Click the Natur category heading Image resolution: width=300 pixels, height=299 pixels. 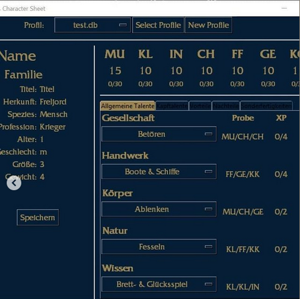pos(115,230)
